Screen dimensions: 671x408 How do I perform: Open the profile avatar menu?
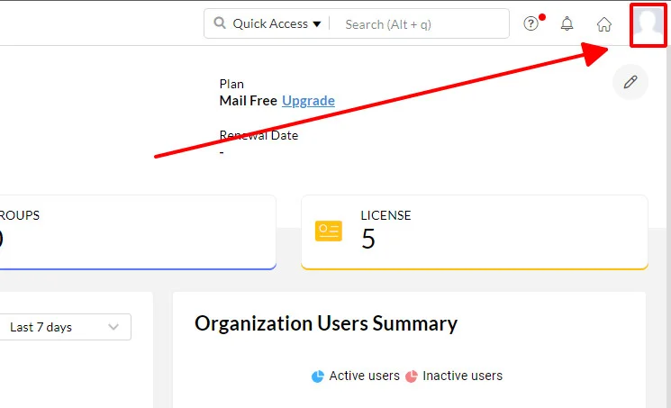[x=648, y=24]
